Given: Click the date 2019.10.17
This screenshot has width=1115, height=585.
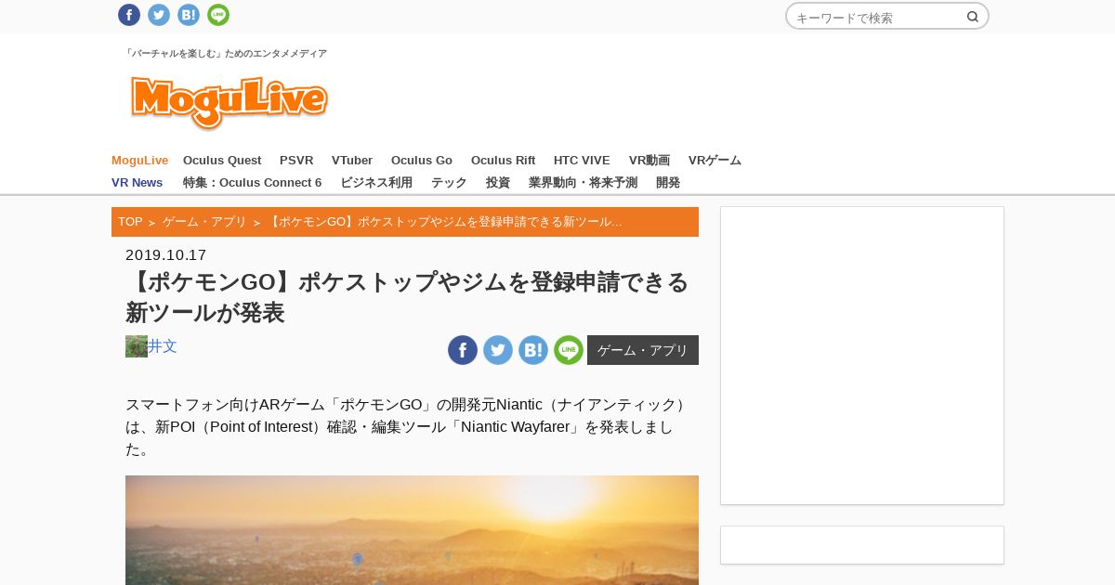Looking at the screenshot, I should click(x=165, y=255).
